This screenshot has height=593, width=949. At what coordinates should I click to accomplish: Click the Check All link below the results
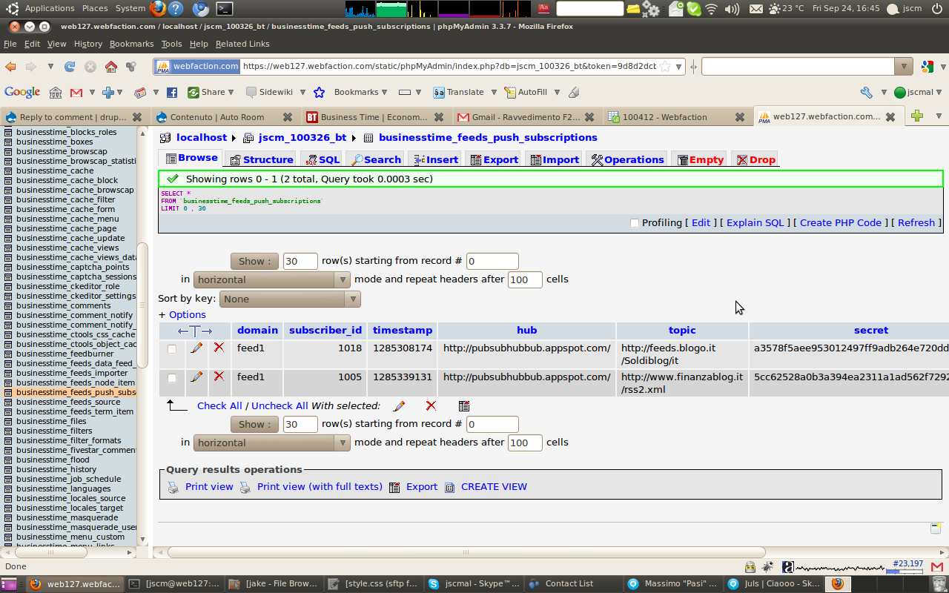tap(219, 405)
